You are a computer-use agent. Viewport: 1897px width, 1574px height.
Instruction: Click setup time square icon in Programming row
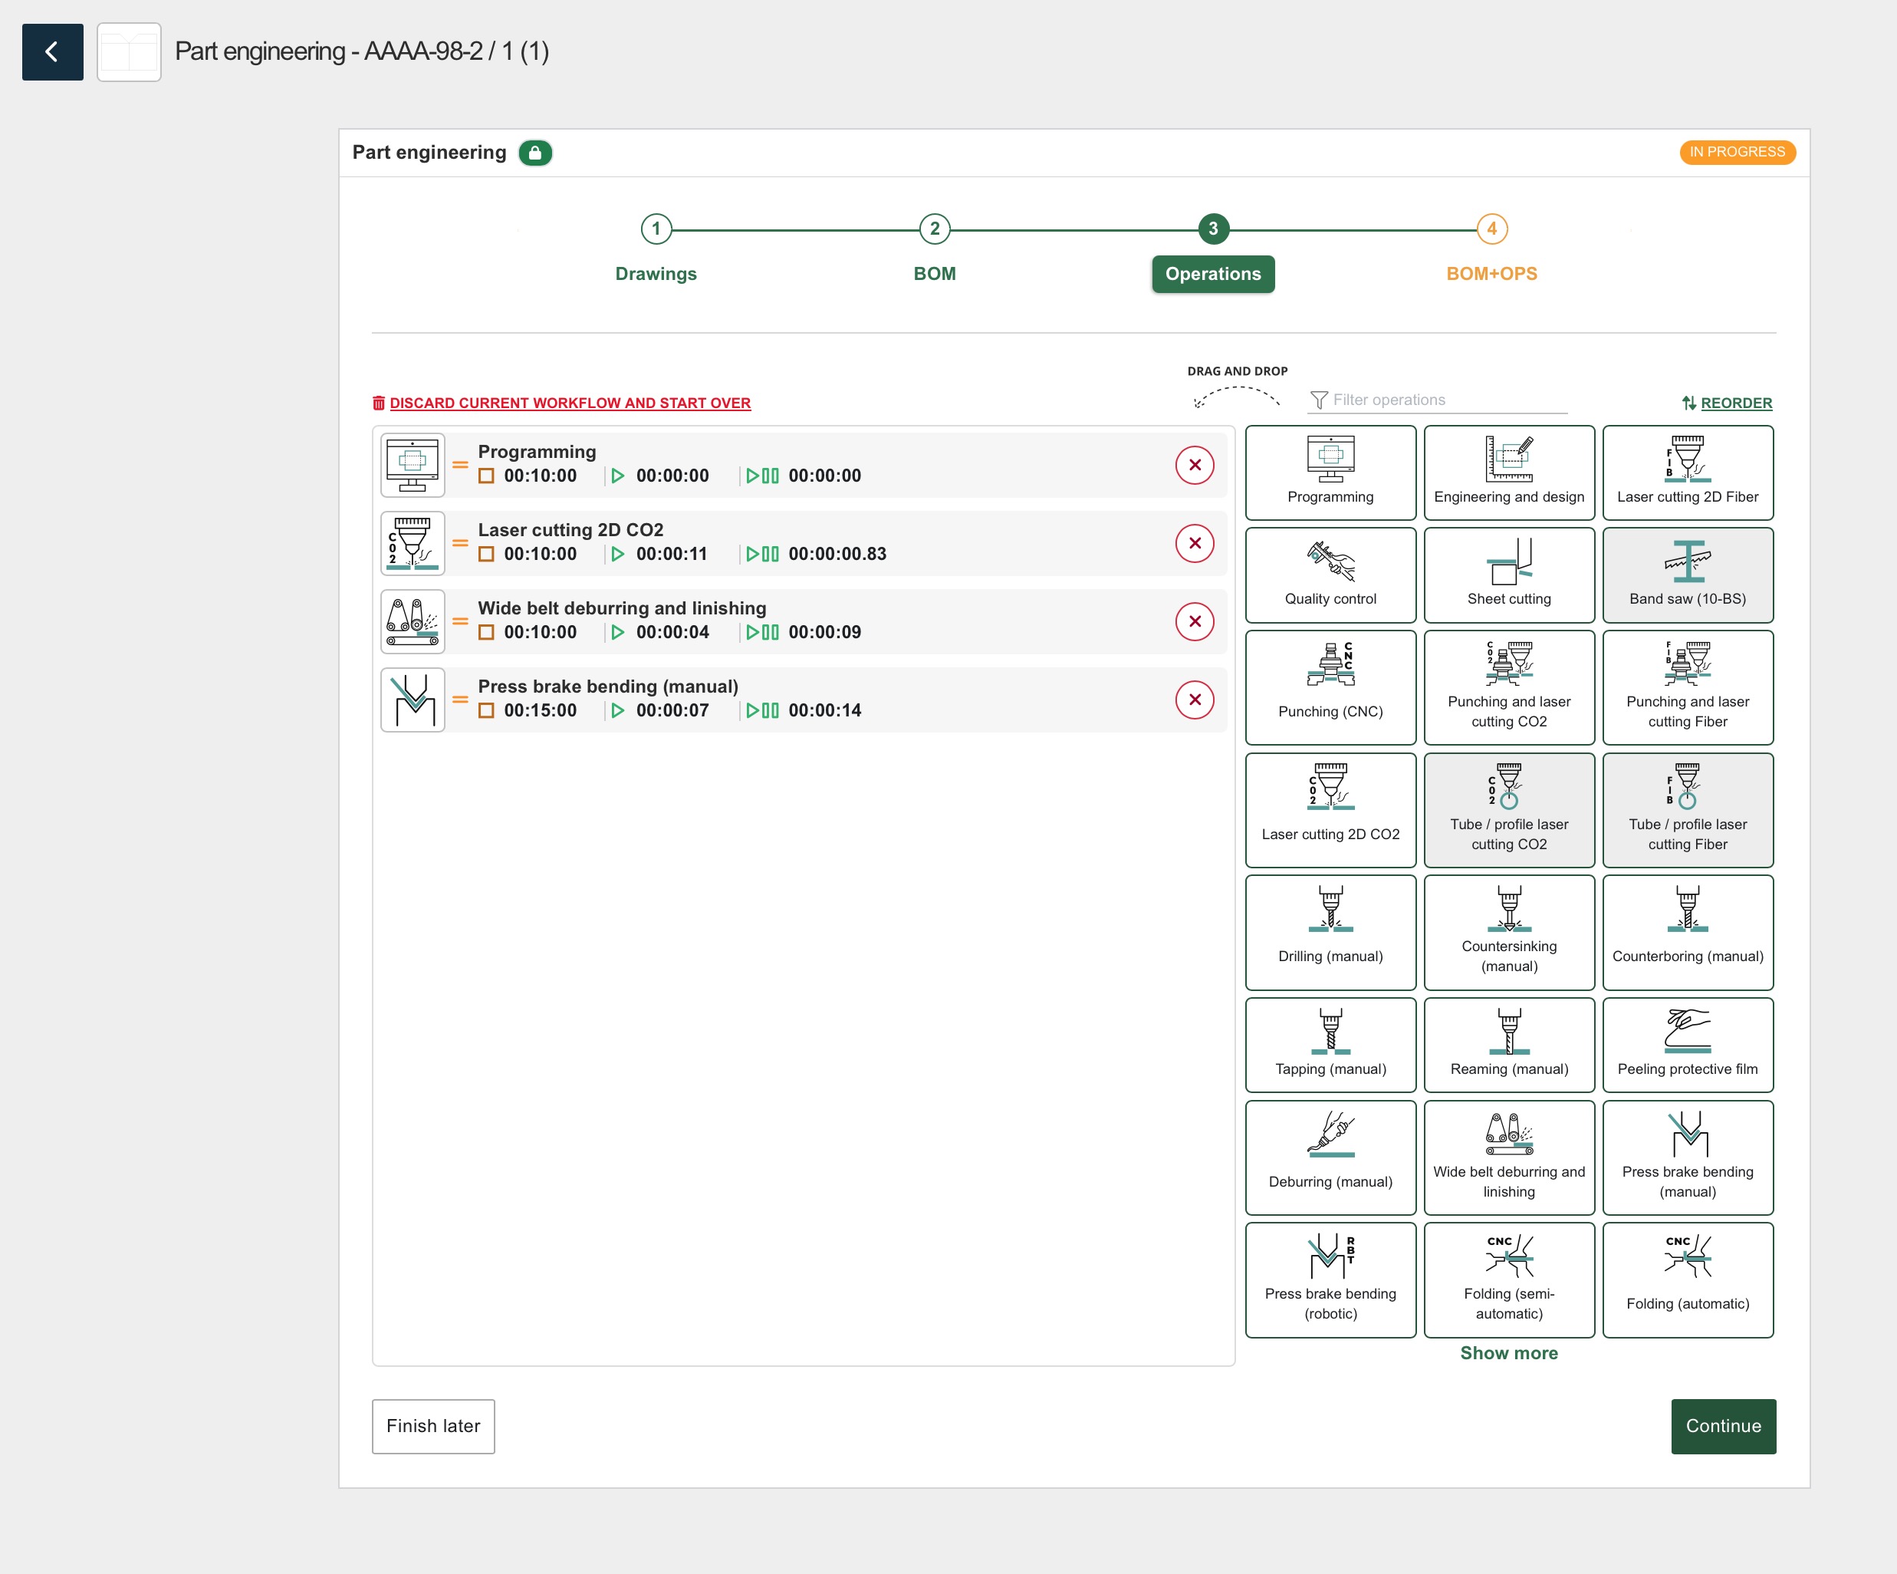[486, 476]
